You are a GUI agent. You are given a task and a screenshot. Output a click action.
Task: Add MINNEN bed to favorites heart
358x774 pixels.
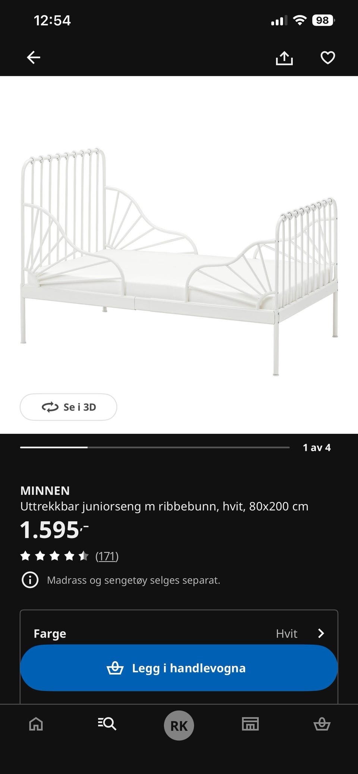[x=328, y=58]
